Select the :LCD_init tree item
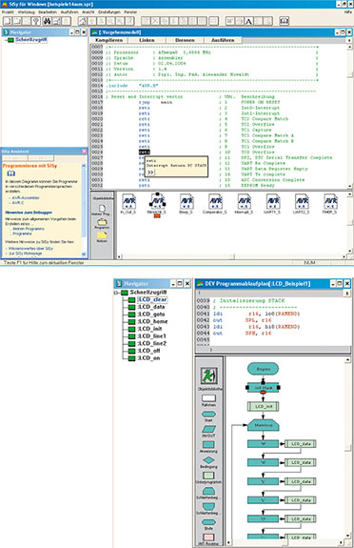The image size is (354, 548). tap(149, 329)
